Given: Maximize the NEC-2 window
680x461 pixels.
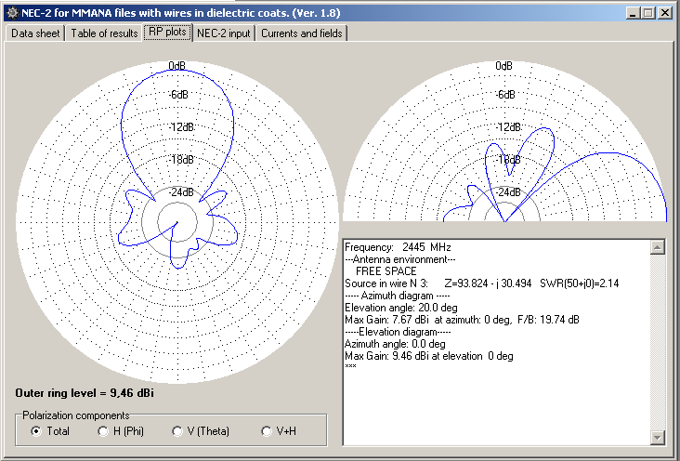Looking at the screenshot, I should (647, 13).
